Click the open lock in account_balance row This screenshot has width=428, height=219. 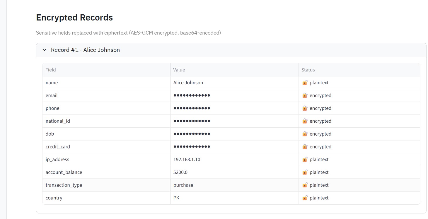coord(305,172)
